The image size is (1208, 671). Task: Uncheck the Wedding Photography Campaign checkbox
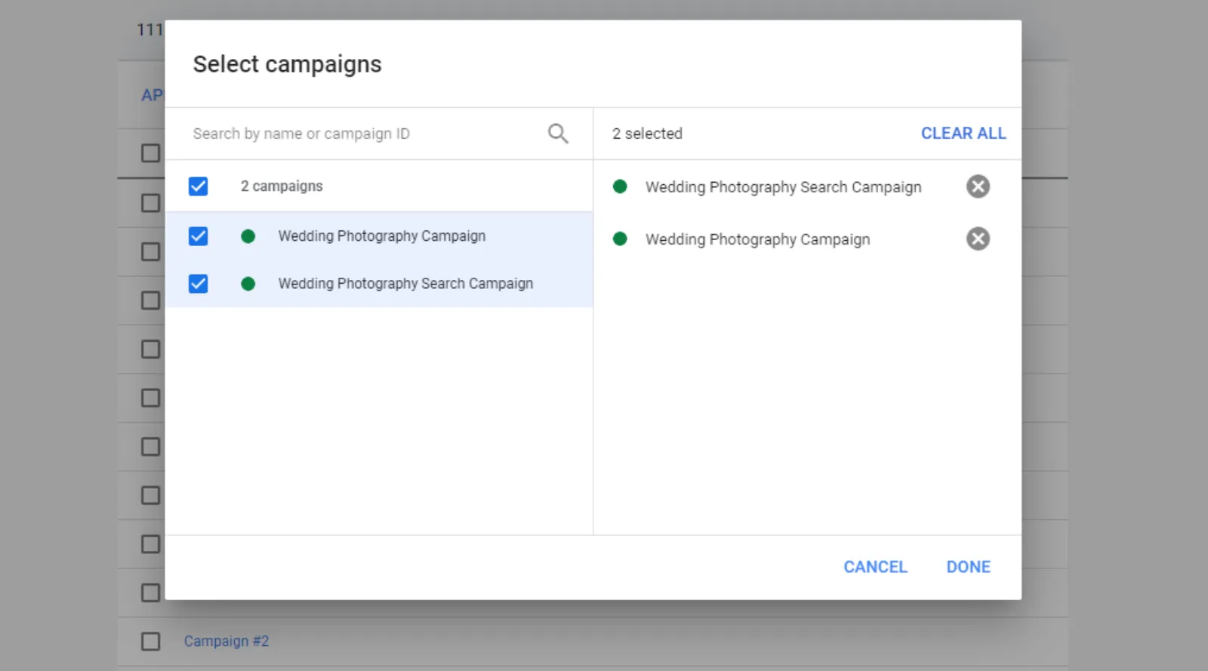(x=198, y=236)
